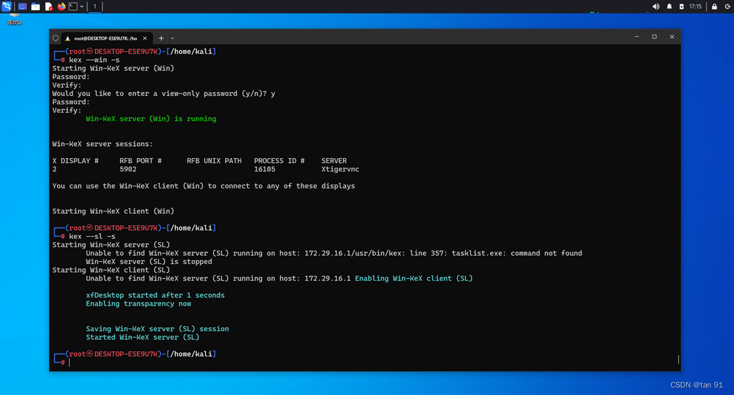Expand the terminal profile dropdown chevron
This screenshot has width=734, height=395.
pos(172,38)
